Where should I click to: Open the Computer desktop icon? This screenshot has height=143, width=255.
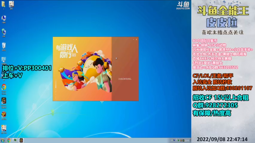pos(4,18)
